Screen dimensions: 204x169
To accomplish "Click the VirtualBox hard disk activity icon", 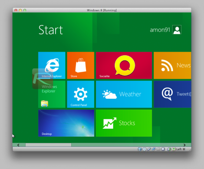I will (139, 149).
